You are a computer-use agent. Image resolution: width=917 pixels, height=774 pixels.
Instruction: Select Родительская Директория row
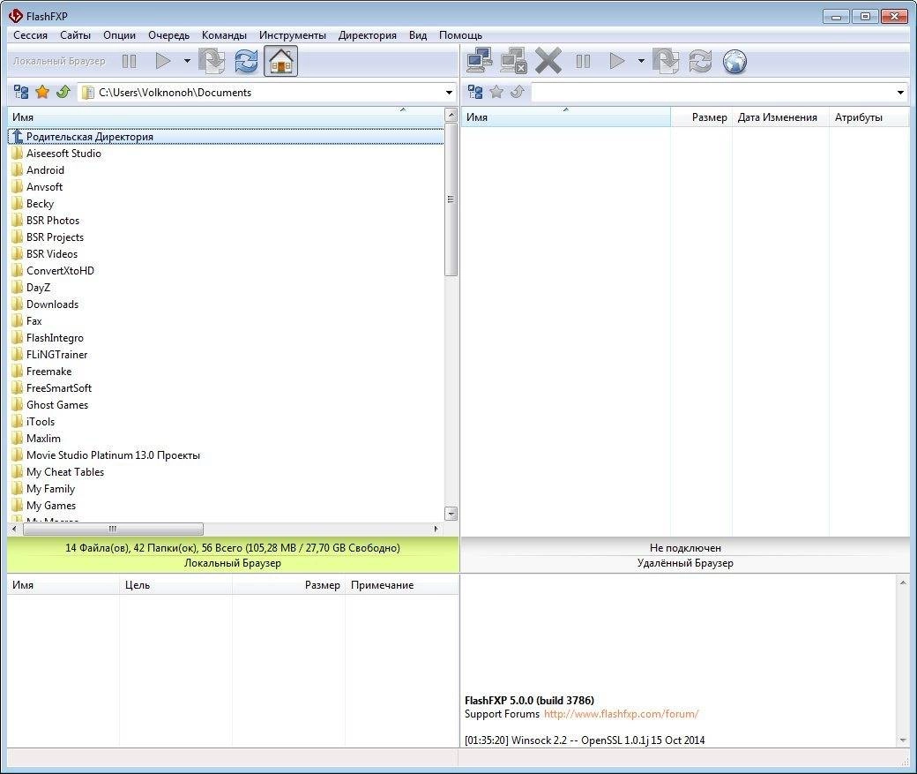pyautogui.click(x=225, y=137)
